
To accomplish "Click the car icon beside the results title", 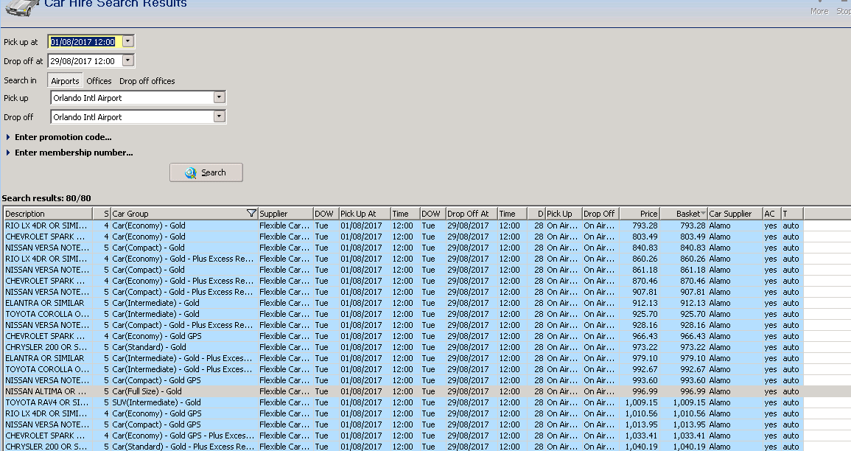I will [21, 7].
